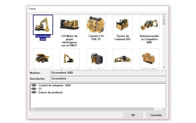Viewport: 196px width, 123px height.
Task: Select 'Enlace de producto' in the list
Action: pyautogui.click(x=51, y=93)
